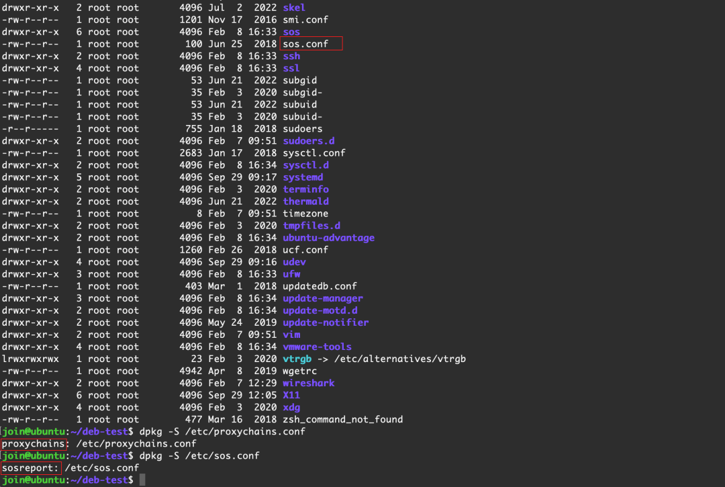The image size is (725, 487).
Task: Click the ssh directory name
Action: [x=291, y=56]
